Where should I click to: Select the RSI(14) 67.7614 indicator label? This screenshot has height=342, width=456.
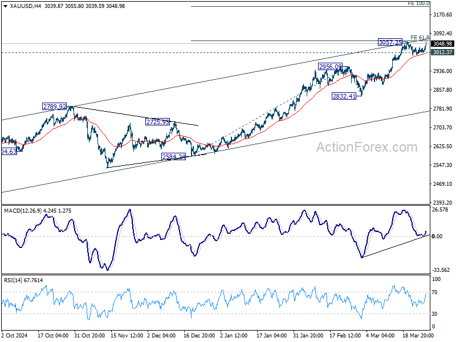pos(23,280)
